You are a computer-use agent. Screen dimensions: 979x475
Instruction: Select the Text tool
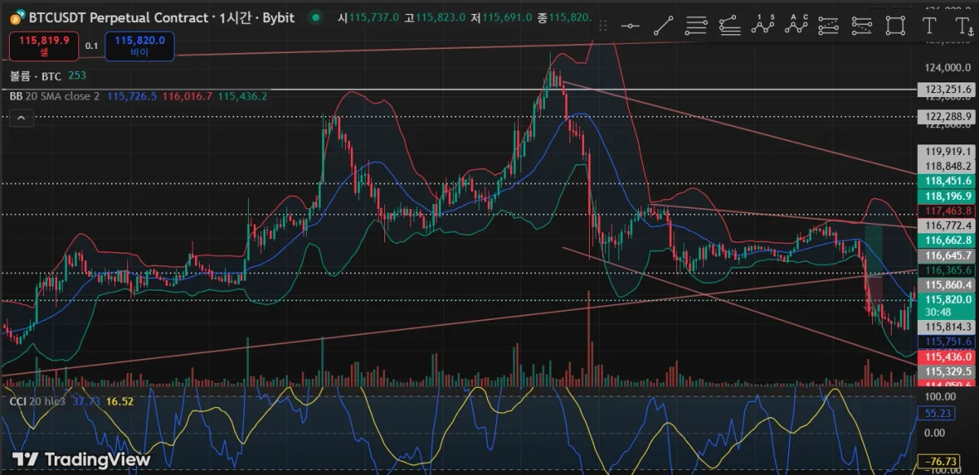[x=928, y=24]
